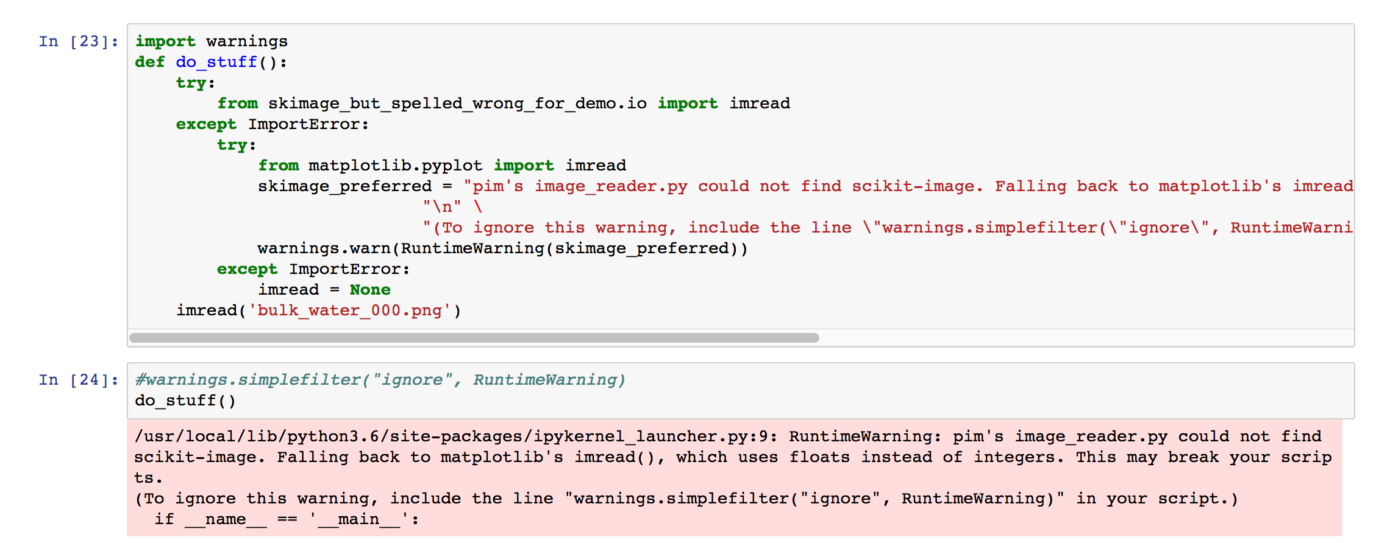This screenshot has height=543, width=1379.
Task: Click output line '(To ignore this warning'
Action: pyautogui.click(x=686, y=499)
